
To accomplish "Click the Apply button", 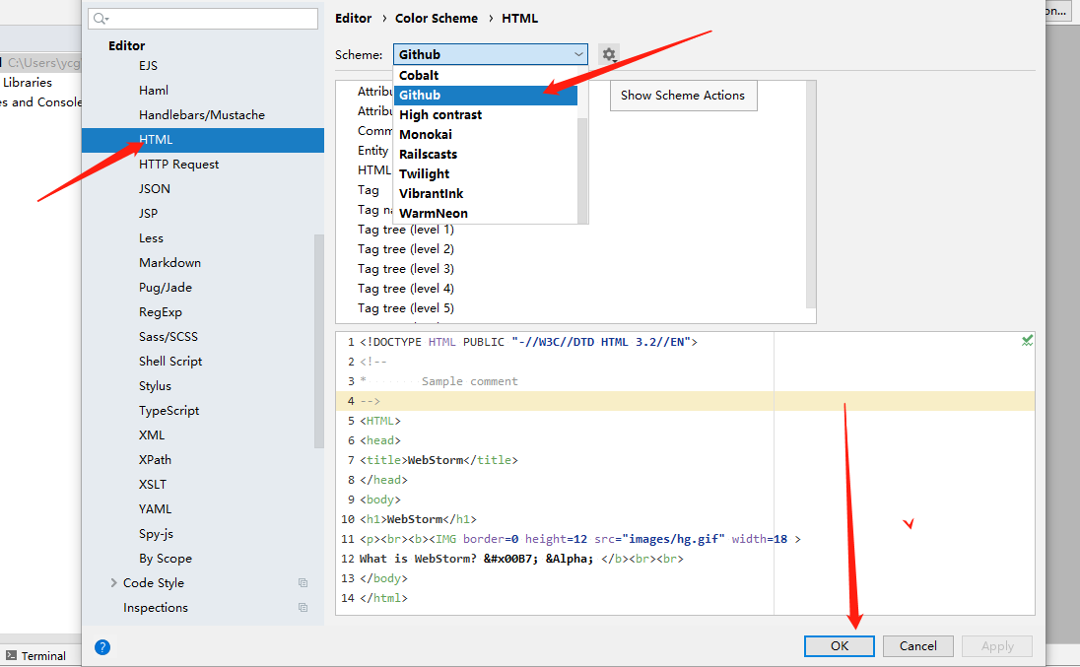I will [x=996, y=645].
